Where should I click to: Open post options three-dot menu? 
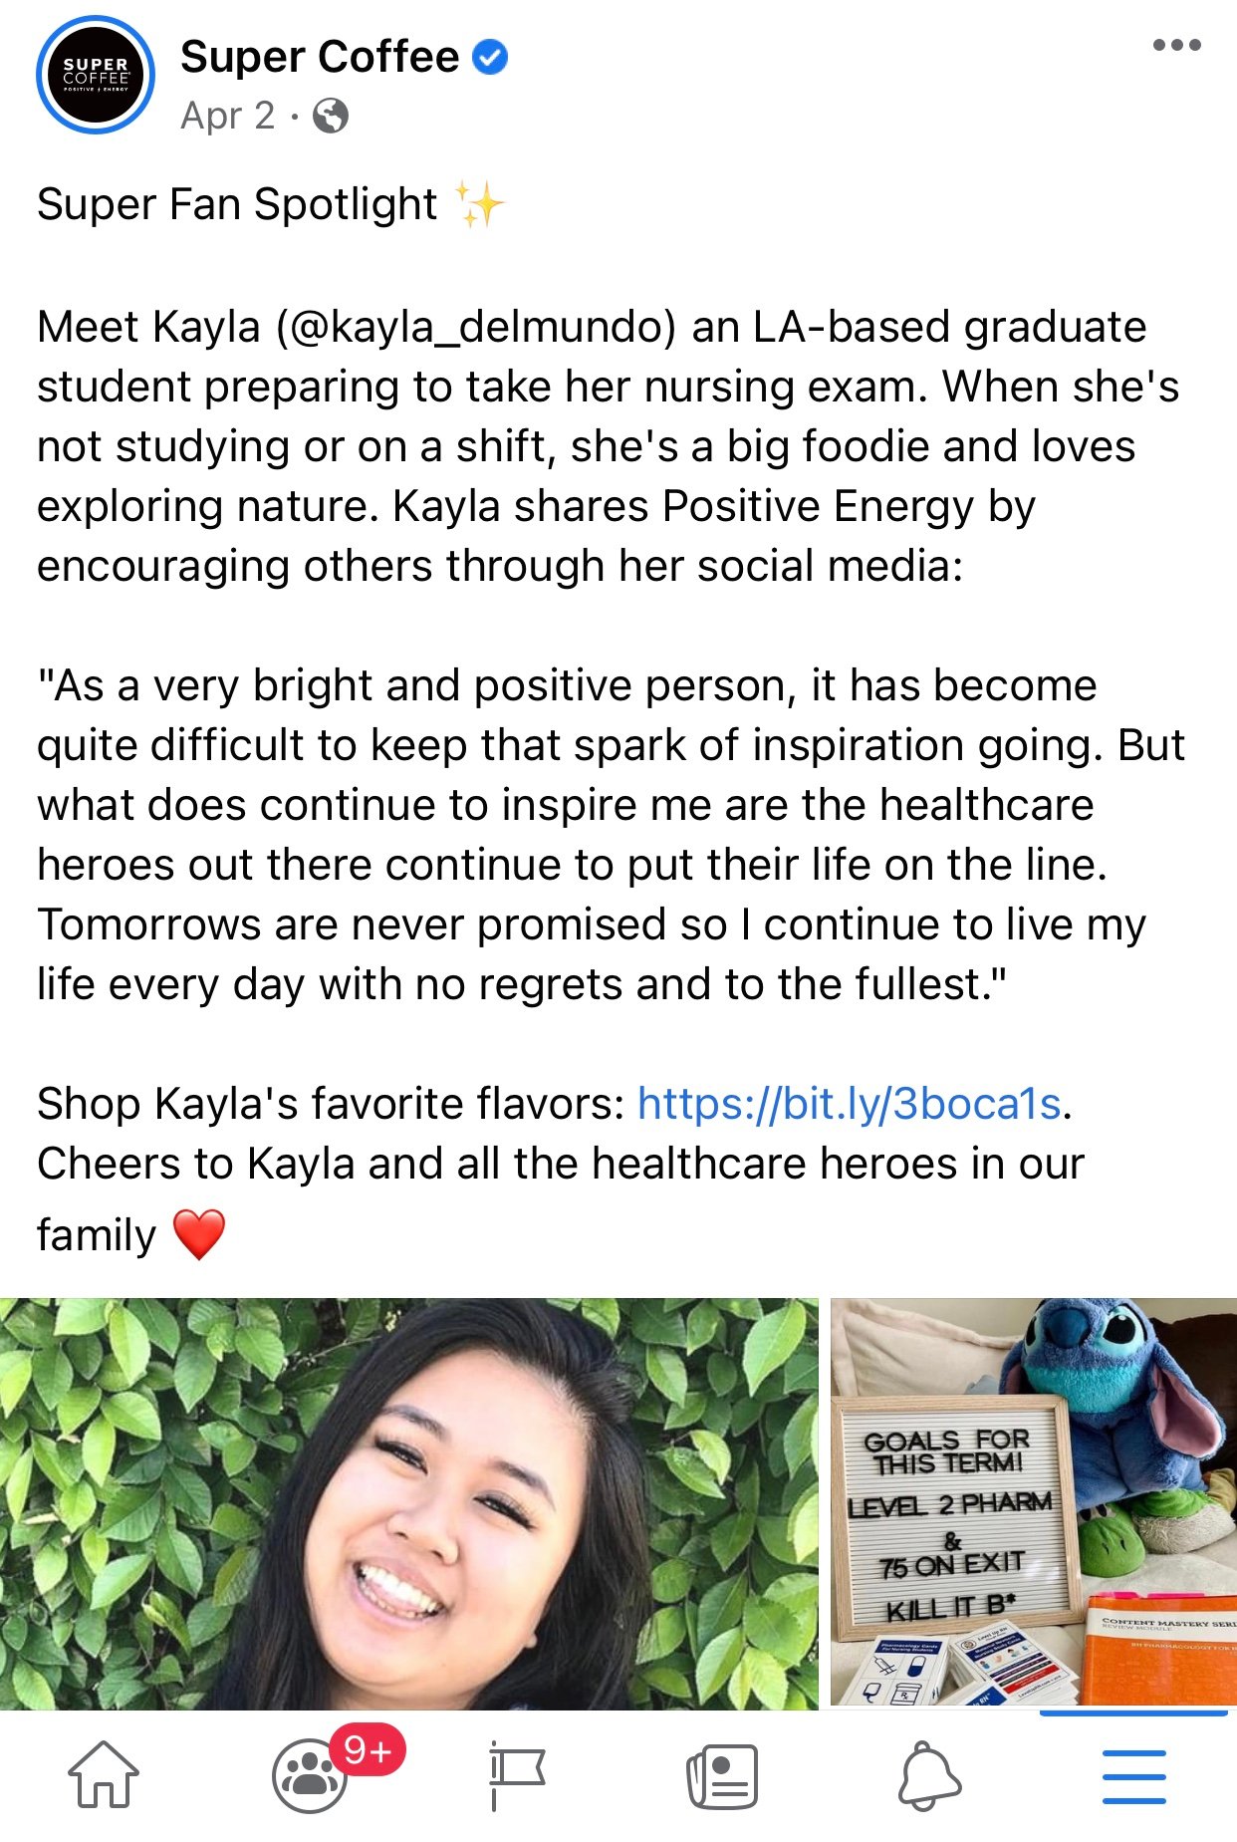tap(1176, 45)
